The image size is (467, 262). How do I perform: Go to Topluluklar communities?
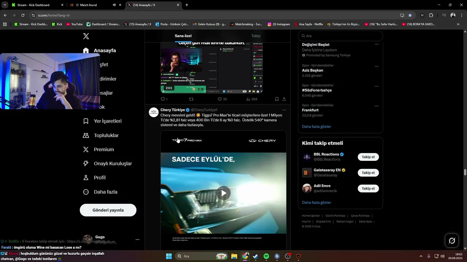(x=101, y=135)
